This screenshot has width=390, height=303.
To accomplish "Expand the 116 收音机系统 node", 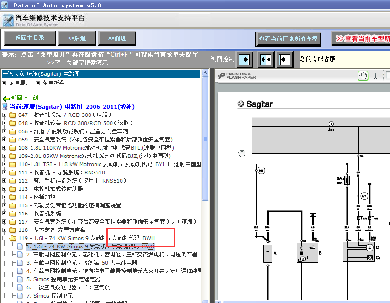I will [4, 213].
